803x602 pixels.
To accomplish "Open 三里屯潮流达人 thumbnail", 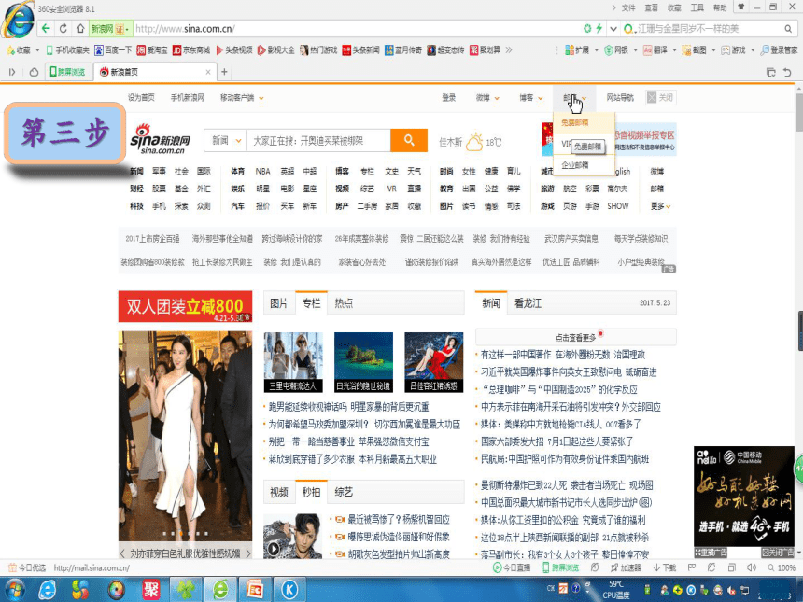I will click(x=293, y=362).
